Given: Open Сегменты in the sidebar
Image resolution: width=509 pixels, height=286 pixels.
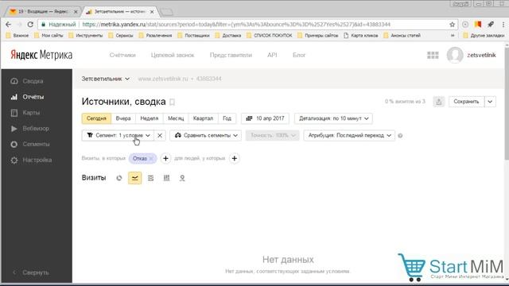Looking at the screenshot, I should 37,144.
